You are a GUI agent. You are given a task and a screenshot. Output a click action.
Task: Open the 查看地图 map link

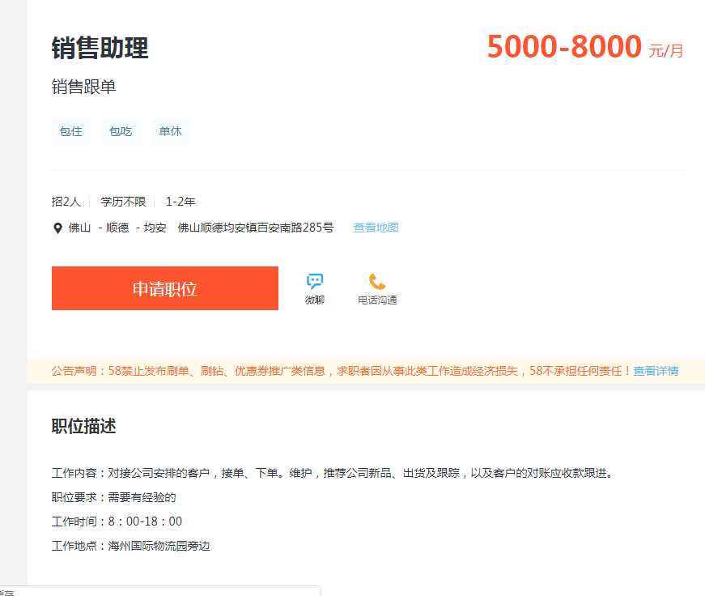tap(376, 228)
